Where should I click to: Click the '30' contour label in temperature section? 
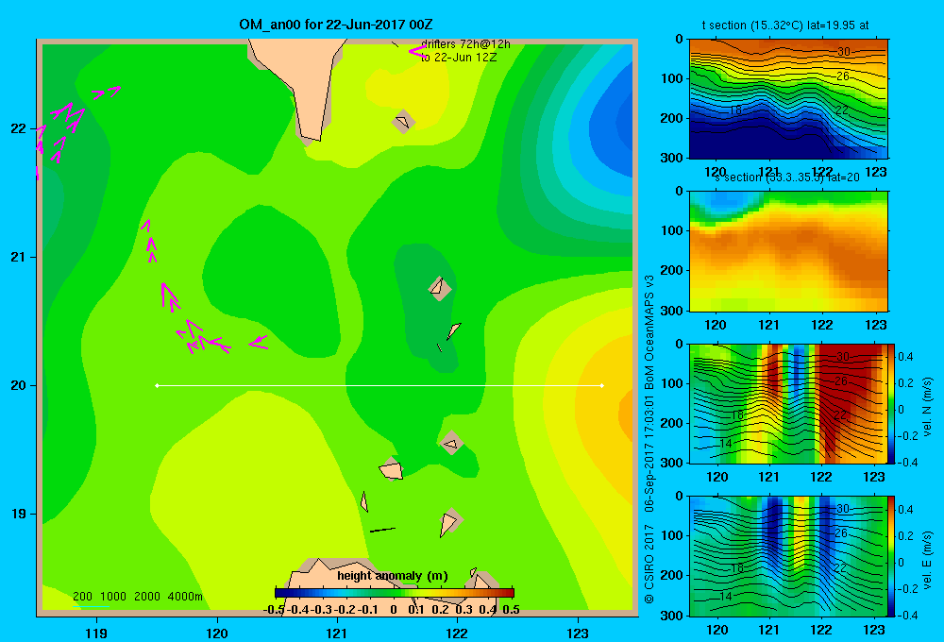pos(843,52)
